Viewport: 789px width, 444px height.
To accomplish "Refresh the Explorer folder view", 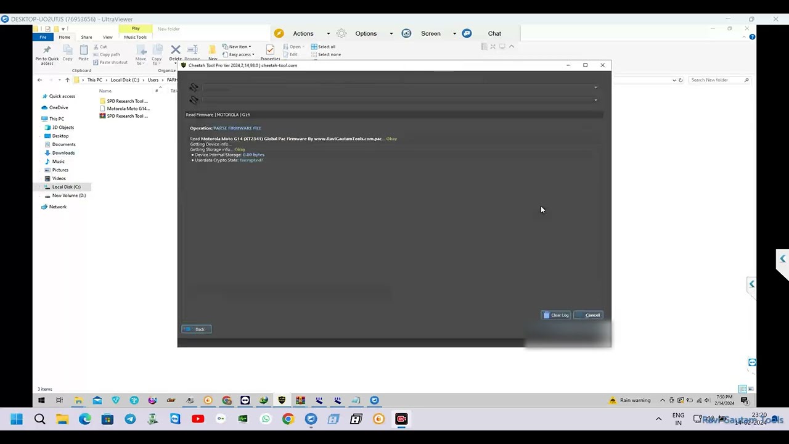I will (681, 80).
